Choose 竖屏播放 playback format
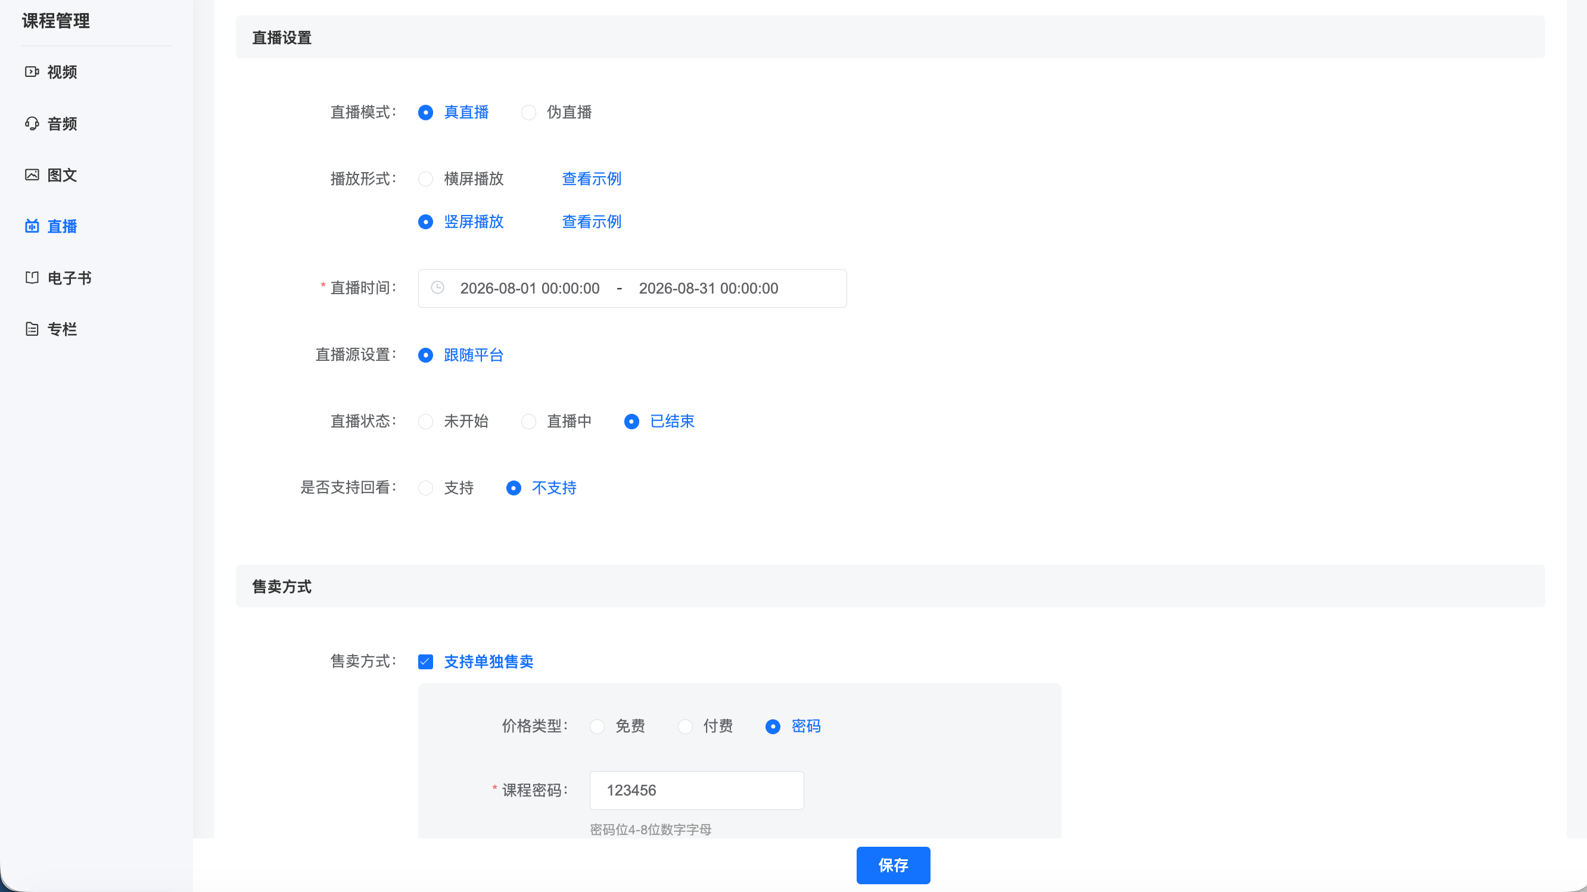 tap(461, 222)
